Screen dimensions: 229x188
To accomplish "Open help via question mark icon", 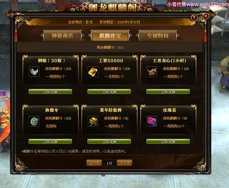I will (194, 18).
